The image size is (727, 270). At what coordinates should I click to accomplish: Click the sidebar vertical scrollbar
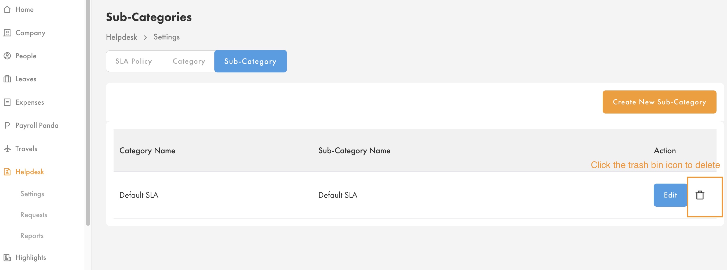pyautogui.click(x=88, y=113)
